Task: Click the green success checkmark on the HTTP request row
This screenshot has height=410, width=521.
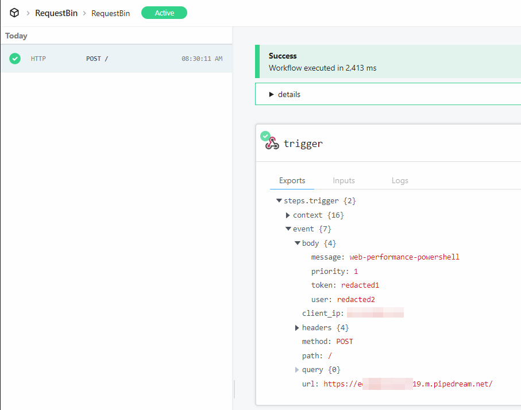Action: (14, 59)
